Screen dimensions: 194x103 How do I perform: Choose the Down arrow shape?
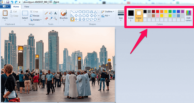coord(73,19)
